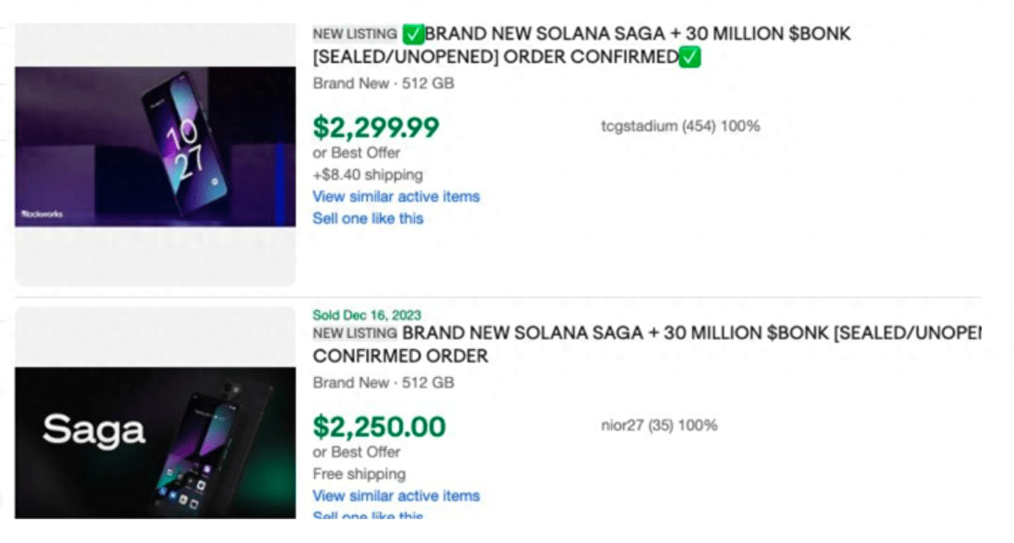Open the black Saga logo listing image
Screen dimensions: 1014x543
click(x=155, y=442)
